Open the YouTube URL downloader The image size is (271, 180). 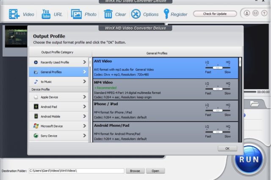click(46, 14)
